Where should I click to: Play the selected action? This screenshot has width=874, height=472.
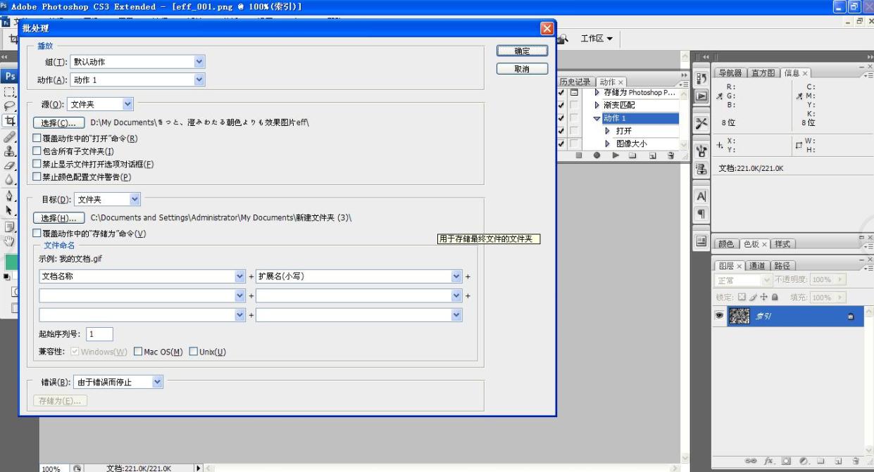[x=615, y=155]
